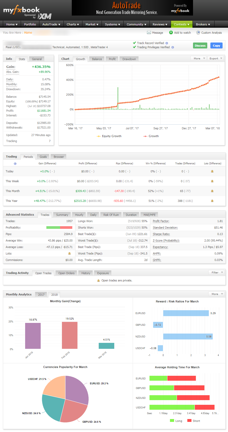This screenshot has height=432, width=228.
Task: Click the help icon in Periods table header
Action: click(x=15, y=164)
